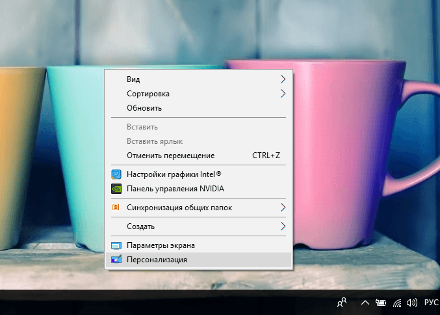
Task: Expand the Создать submenu arrow
Action: point(283,226)
